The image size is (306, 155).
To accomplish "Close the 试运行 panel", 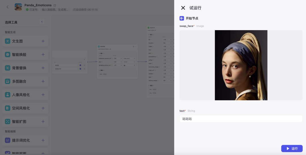I will (183, 8).
